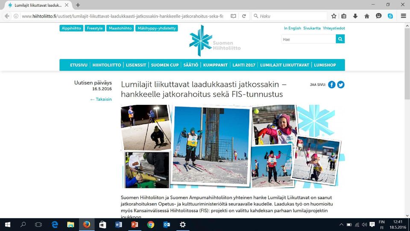Click the site search magnifier button
The image size is (410, 231).
coord(340,39)
